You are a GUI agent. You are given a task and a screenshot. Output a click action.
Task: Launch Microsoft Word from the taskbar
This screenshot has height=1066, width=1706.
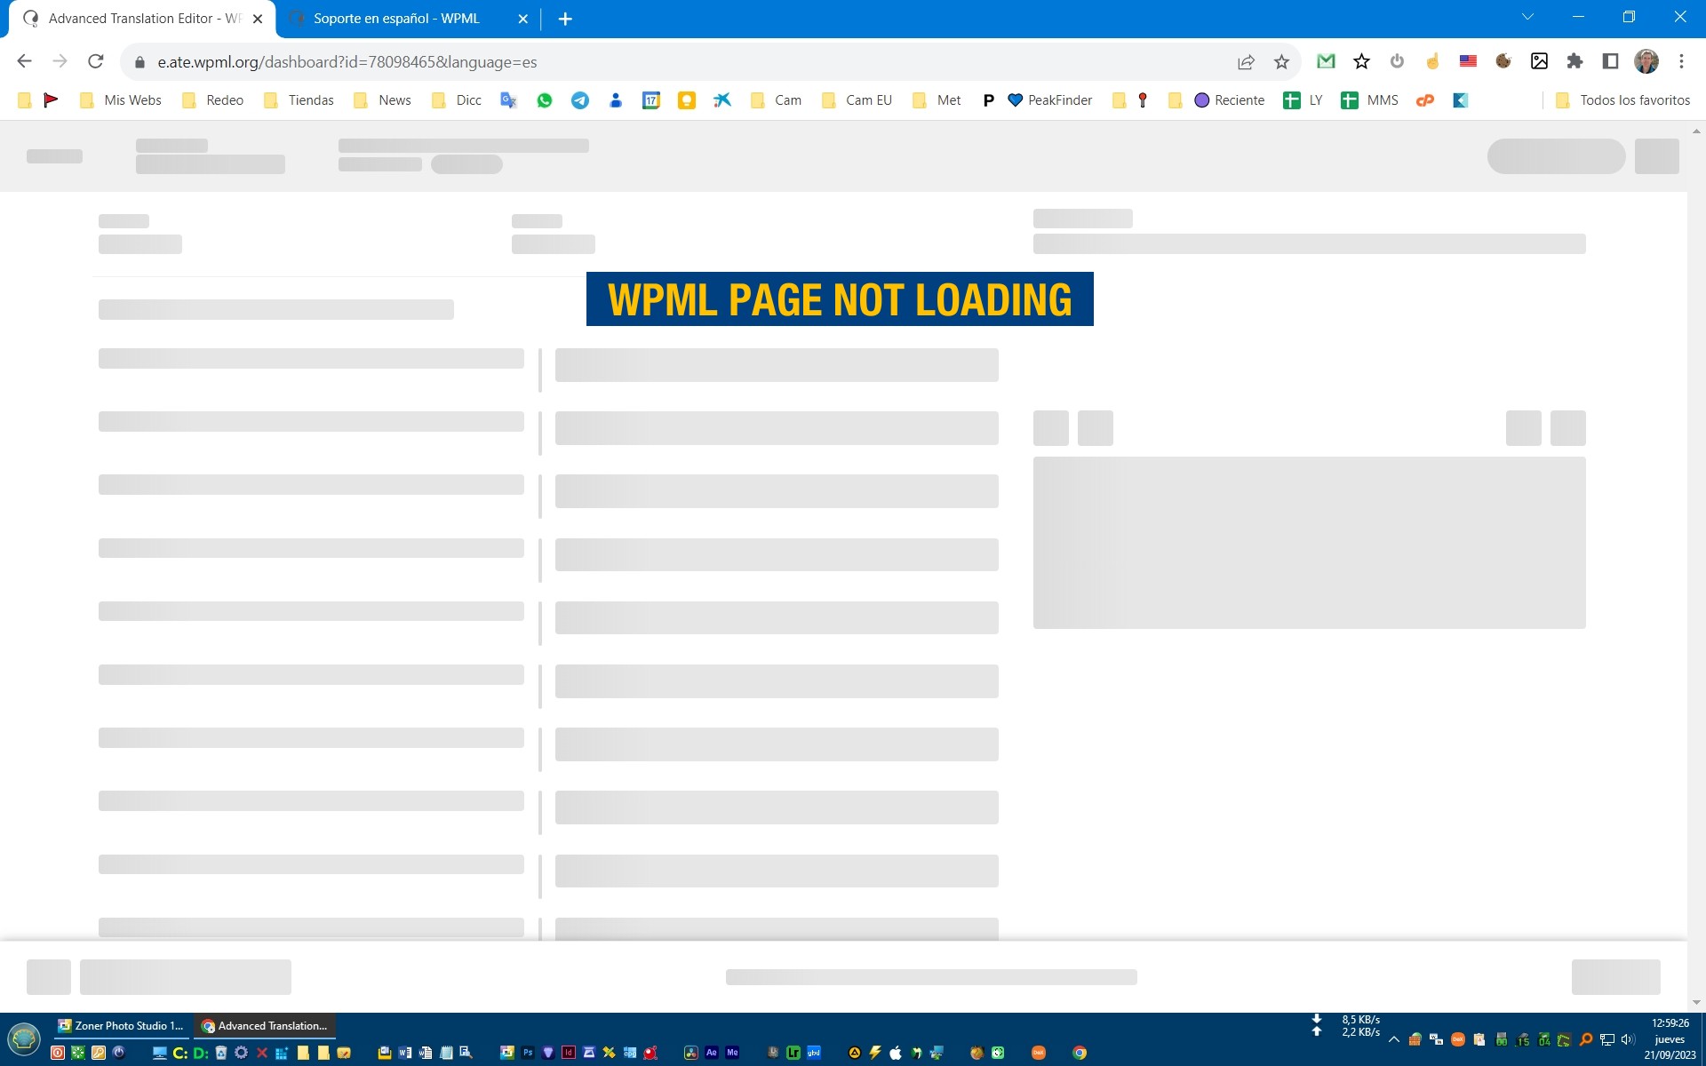(x=405, y=1053)
